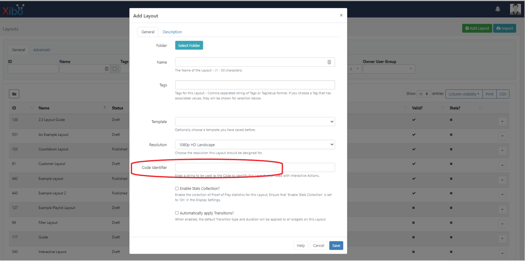The height and width of the screenshot is (261, 525).
Task: Open the Owner User Group dropdown
Action: [389, 69]
